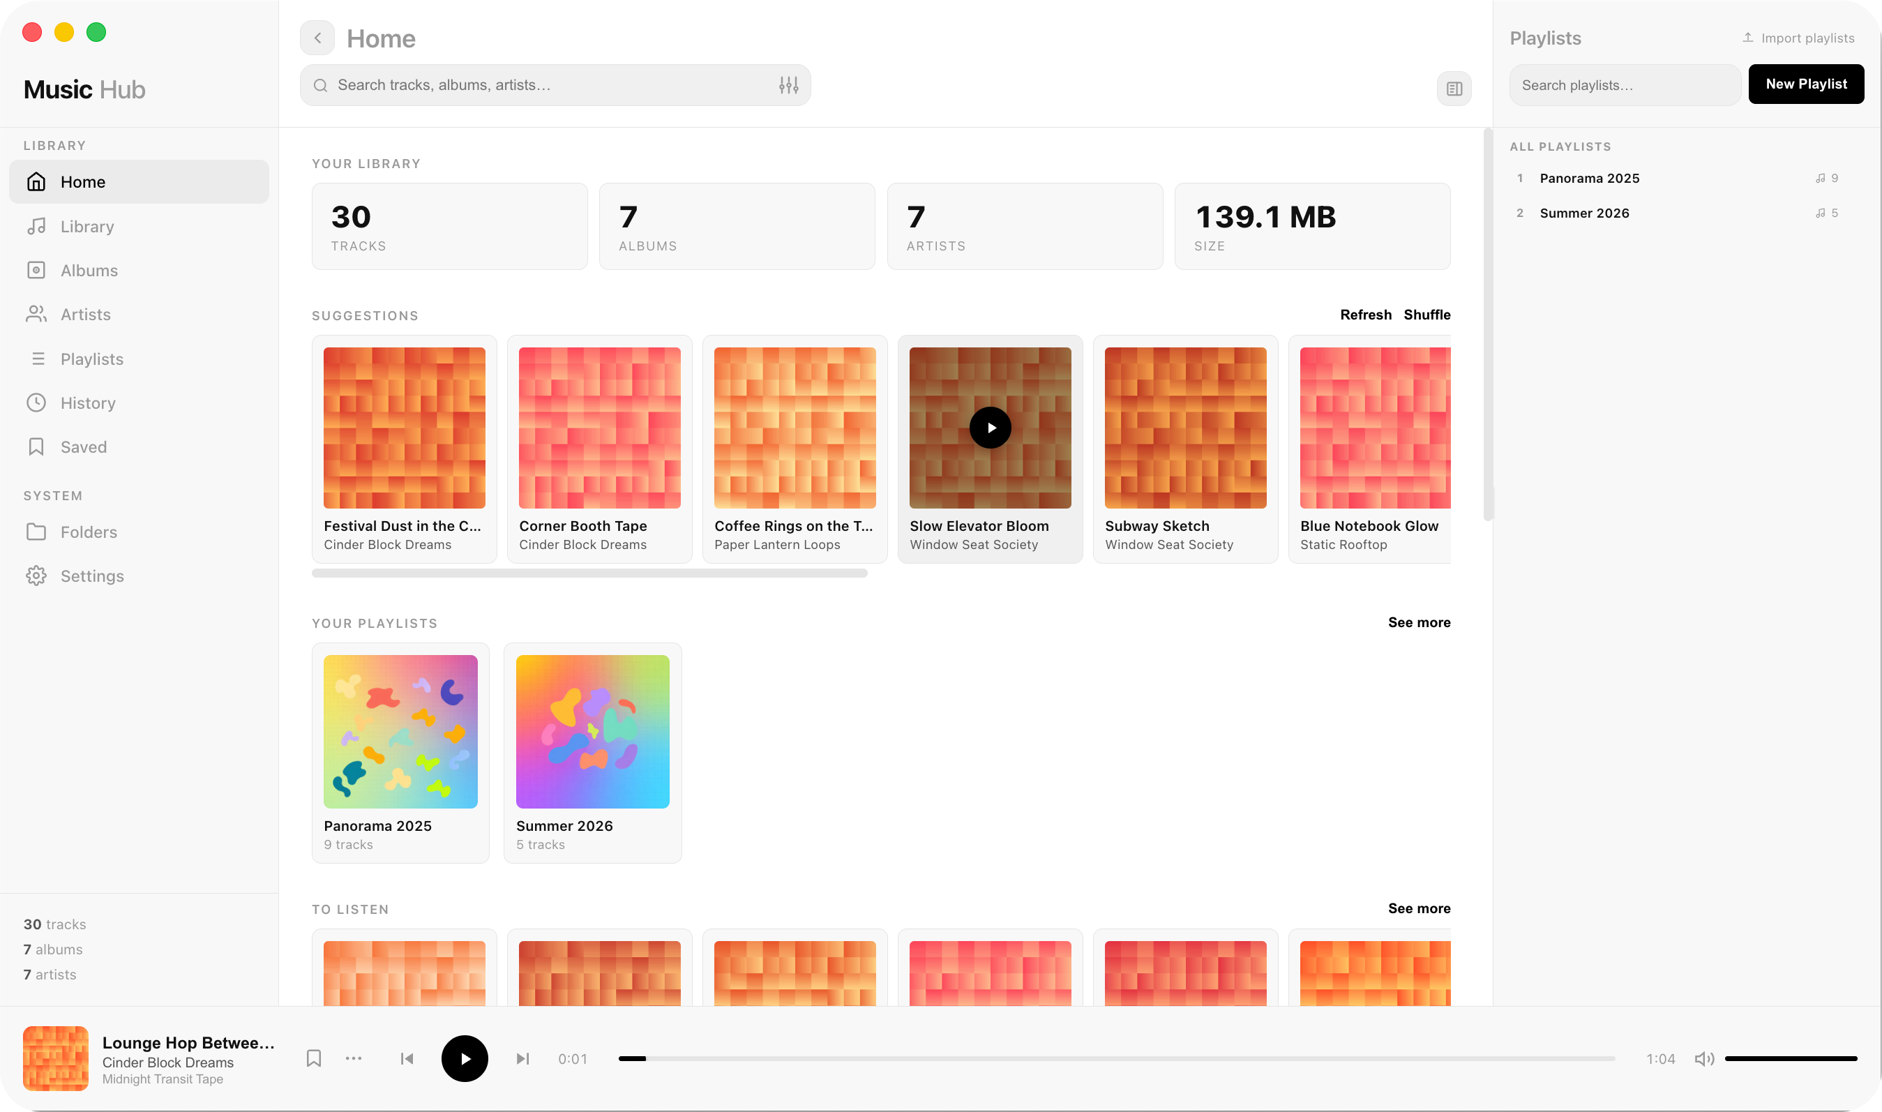Mute audio with the speaker icon

[x=1703, y=1059]
